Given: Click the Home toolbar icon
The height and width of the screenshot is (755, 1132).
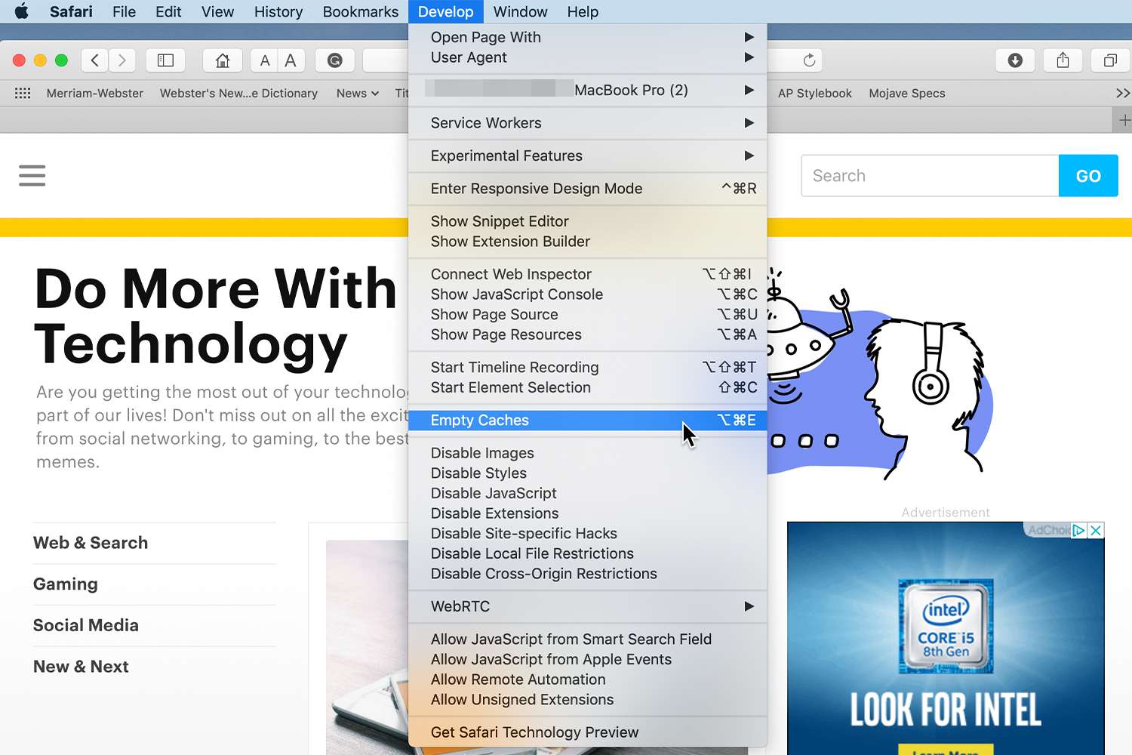Looking at the screenshot, I should 223,60.
